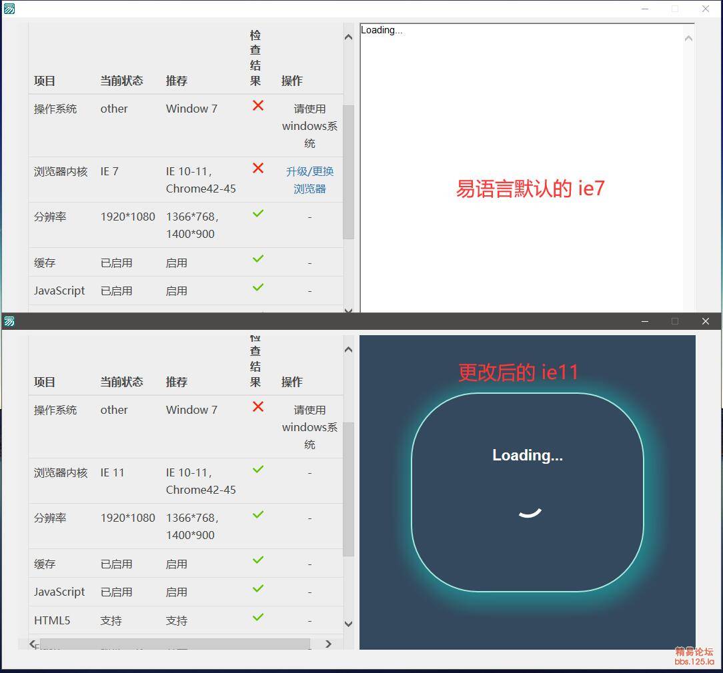Click the 操作 column header in the bottom window
The width and height of the screenshot is (723, 673).
point(292,382)
